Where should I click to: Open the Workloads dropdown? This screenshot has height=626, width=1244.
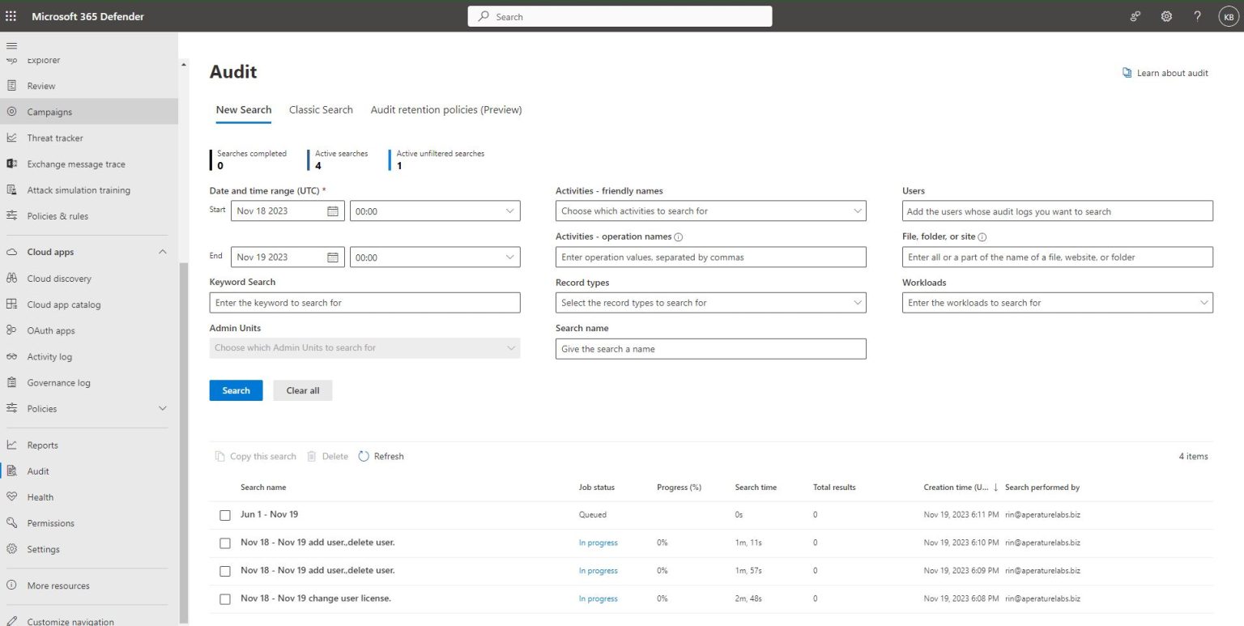(1058, 302)
